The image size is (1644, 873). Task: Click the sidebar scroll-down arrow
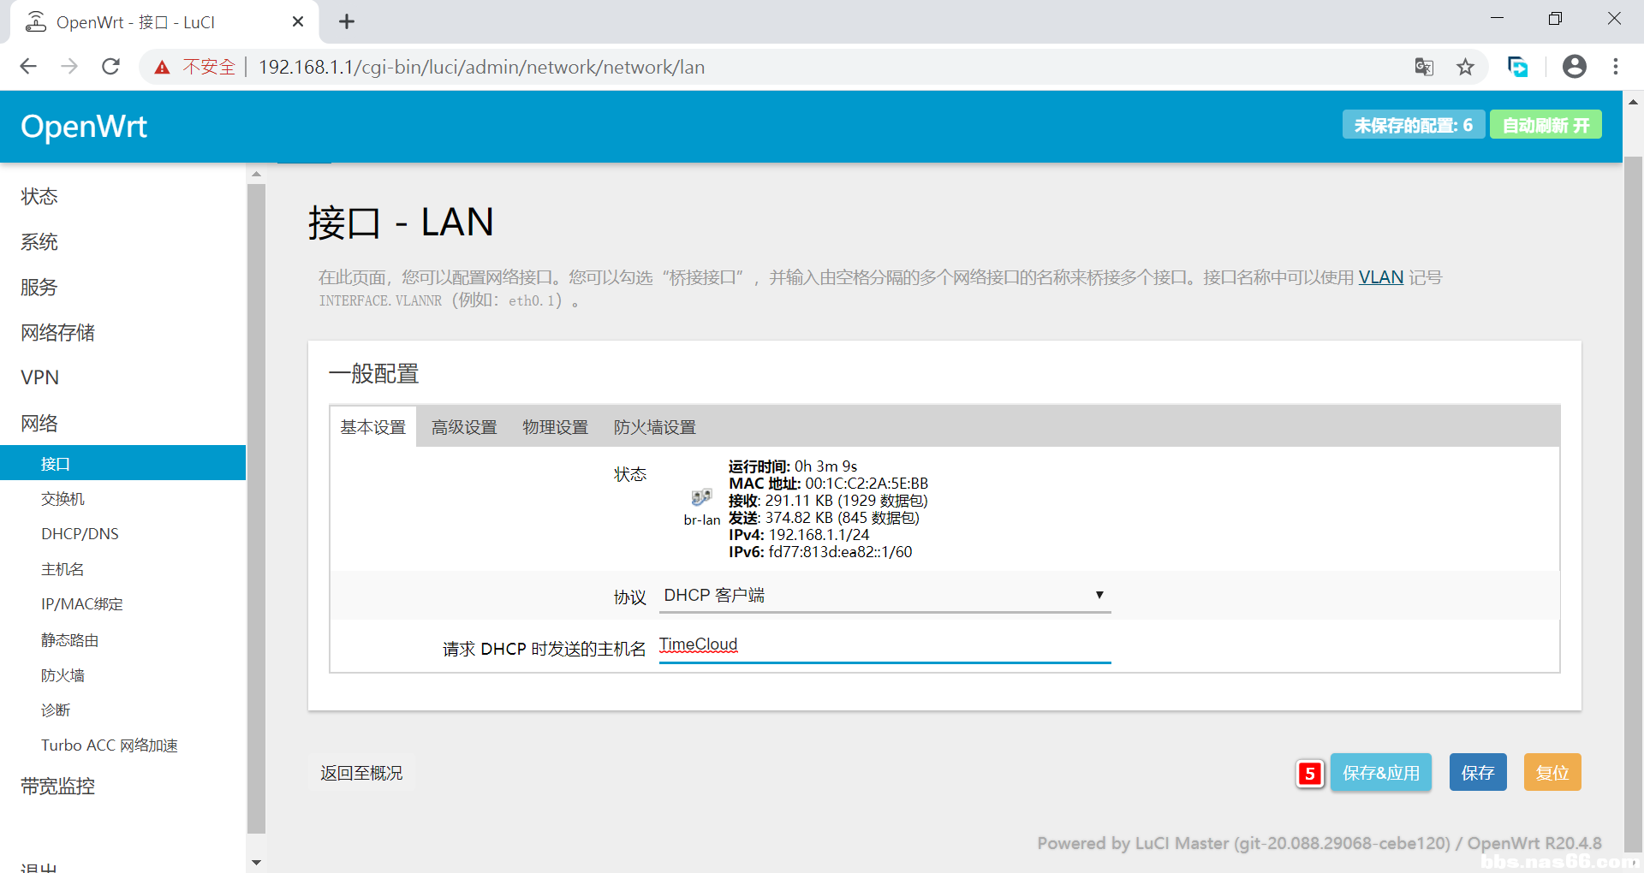(256, 863)
